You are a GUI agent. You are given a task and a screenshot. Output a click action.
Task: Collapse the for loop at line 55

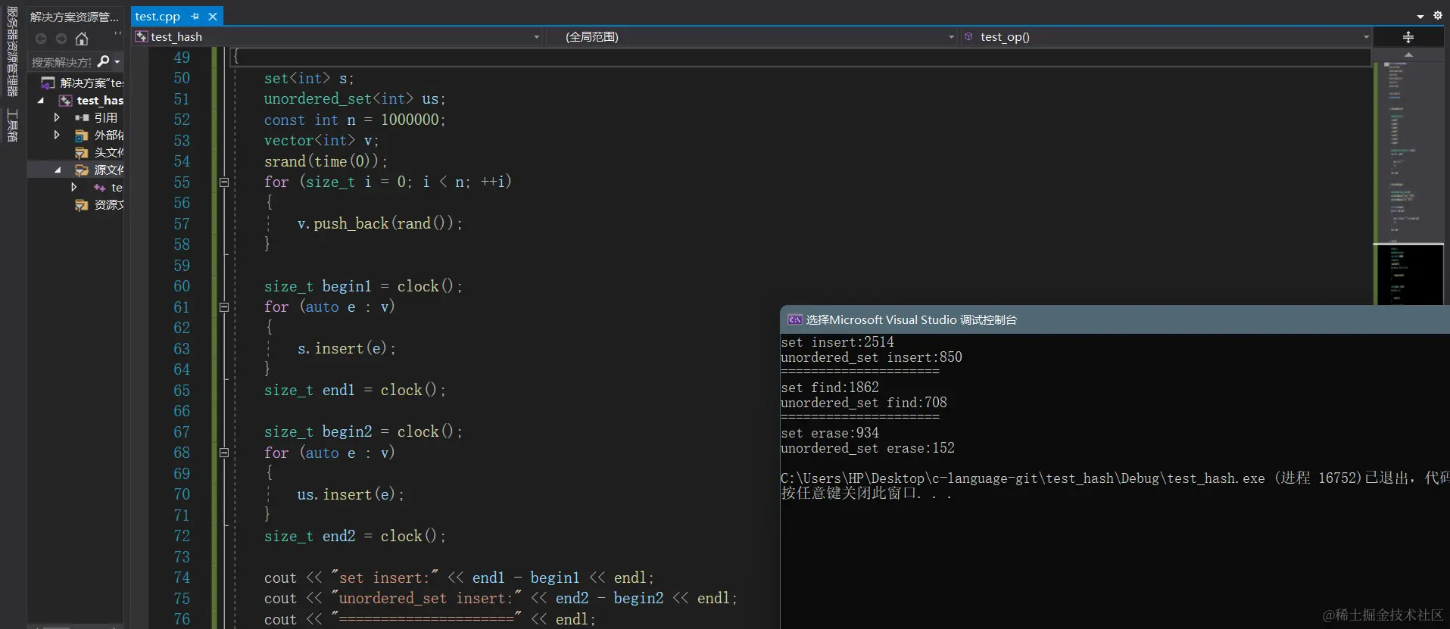click(x=224, y=182)
